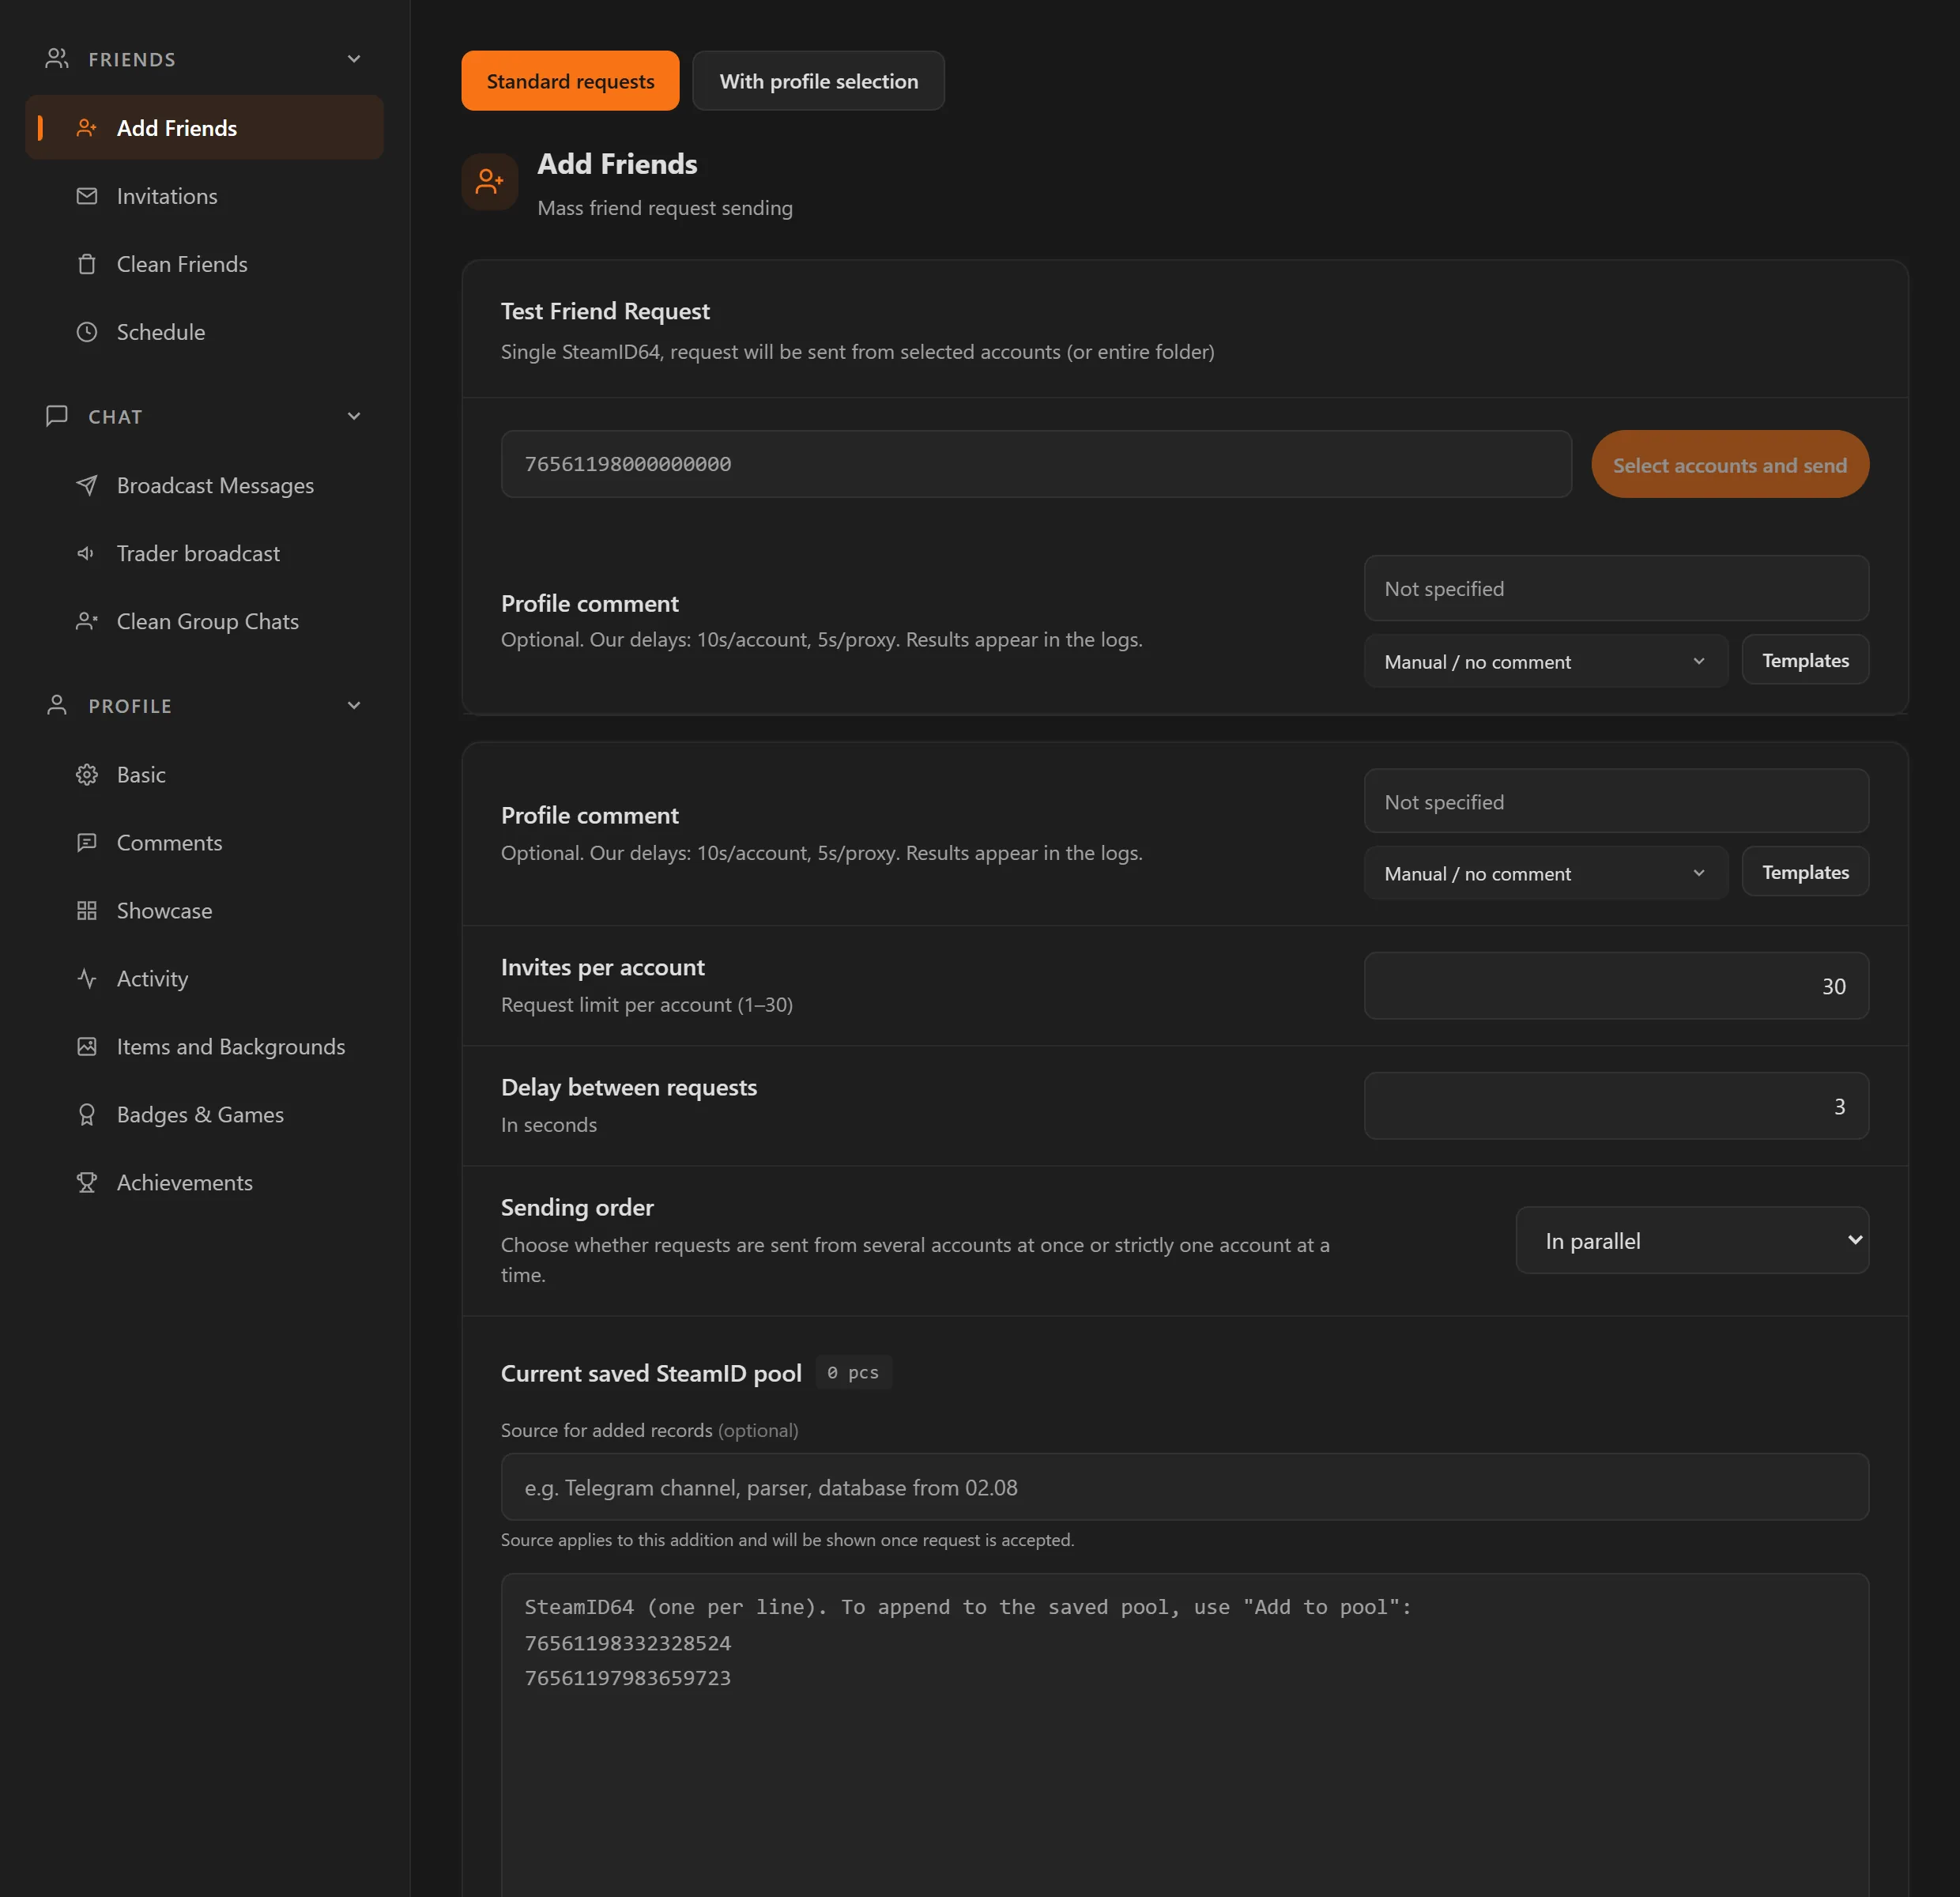Click the Source for added records input
Image resolution: width=1960 pixels, height=1897 pixels.
click(x=1185, y=1487)
